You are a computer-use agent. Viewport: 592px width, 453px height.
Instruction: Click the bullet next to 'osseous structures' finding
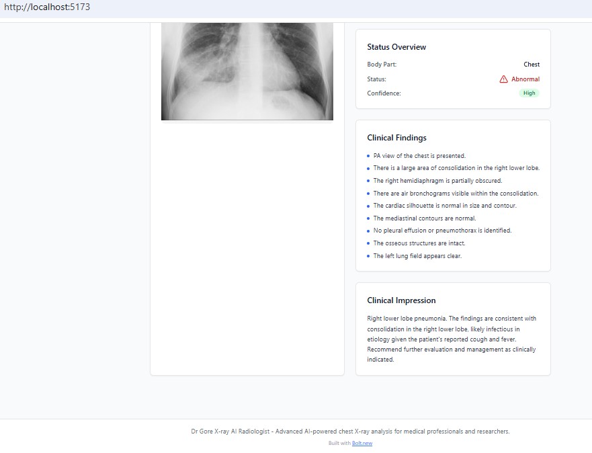tap(369, 243)
